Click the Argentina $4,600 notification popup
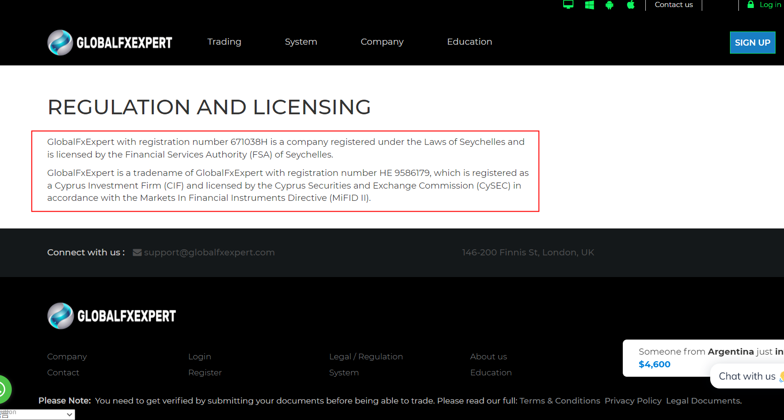The height and width of the screenshot is (420, 784). tap(704, 358)
